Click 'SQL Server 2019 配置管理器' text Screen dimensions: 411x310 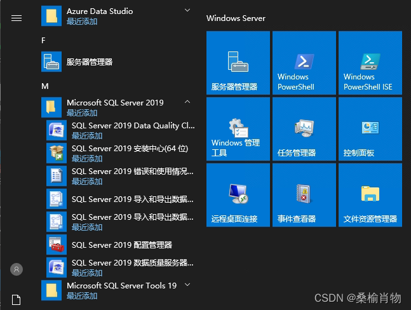122,245
